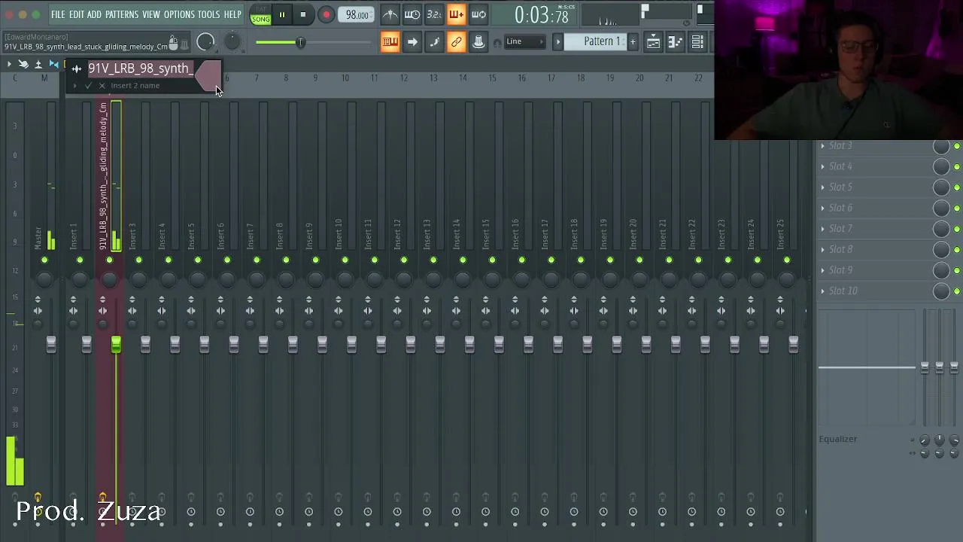Stop playback
Viewport: 963px width, 542px height.
point(302,14)
